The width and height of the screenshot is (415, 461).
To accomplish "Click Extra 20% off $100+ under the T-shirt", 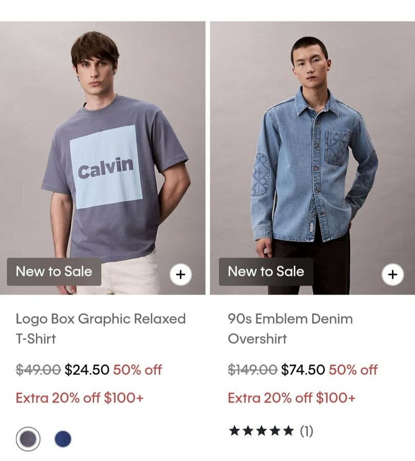I will 79,398.
